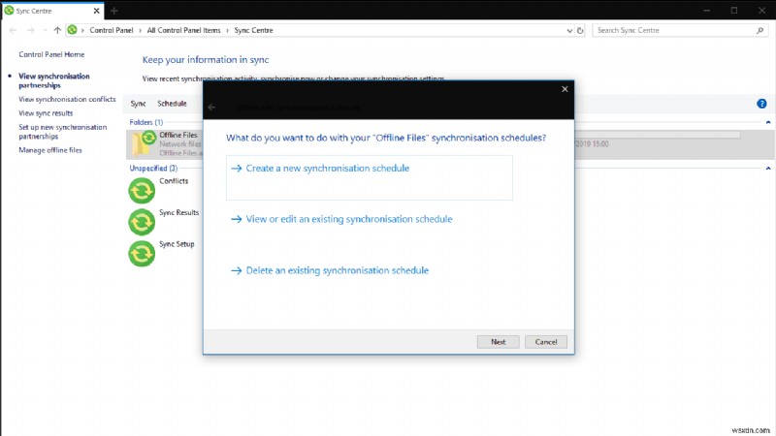Click All Control Panel Items breadcrumb
This screenshot has height=436, width=776.
tap(183, 30)
